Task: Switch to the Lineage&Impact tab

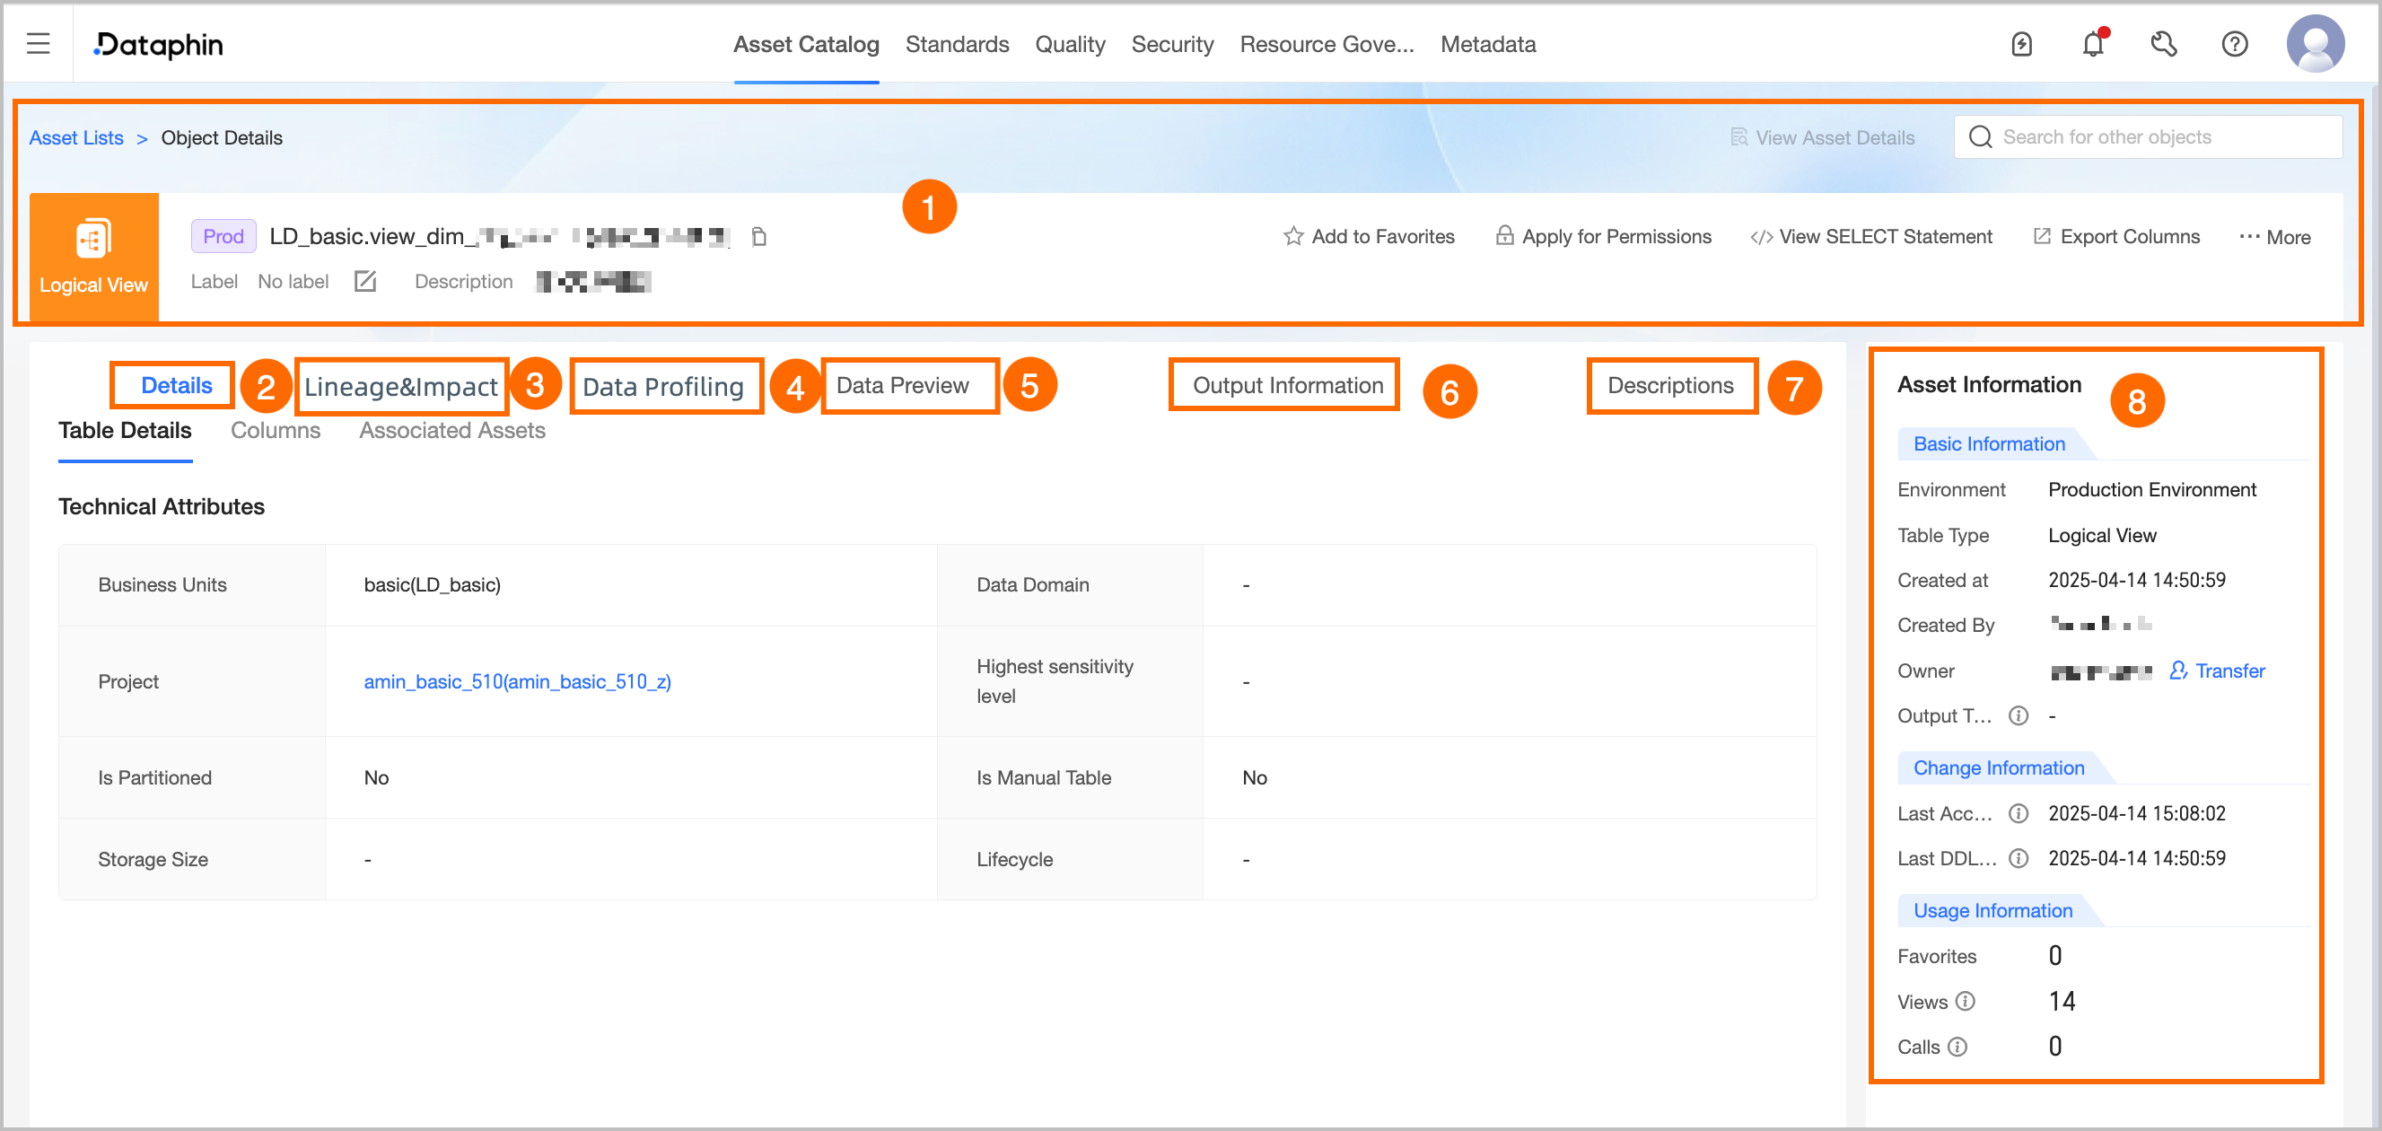Action: click(401, 386)
